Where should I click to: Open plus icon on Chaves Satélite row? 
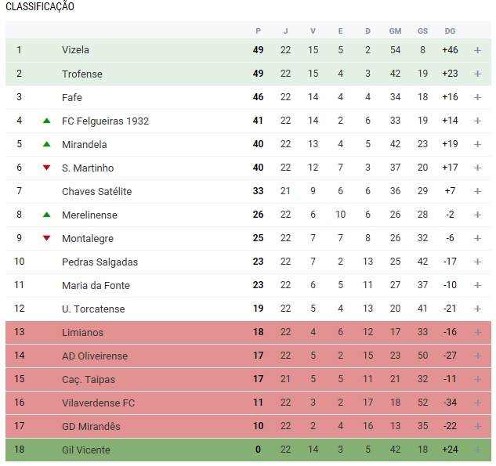click(477, 191)
